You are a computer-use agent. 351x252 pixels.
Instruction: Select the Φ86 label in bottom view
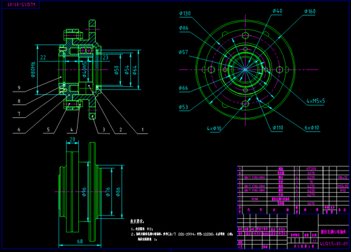point(118,192)
